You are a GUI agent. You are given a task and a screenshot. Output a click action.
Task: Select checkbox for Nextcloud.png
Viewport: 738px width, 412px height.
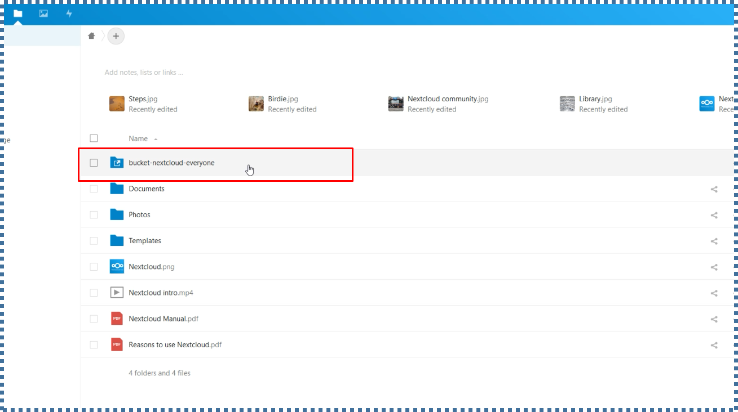tap(94, 267)
